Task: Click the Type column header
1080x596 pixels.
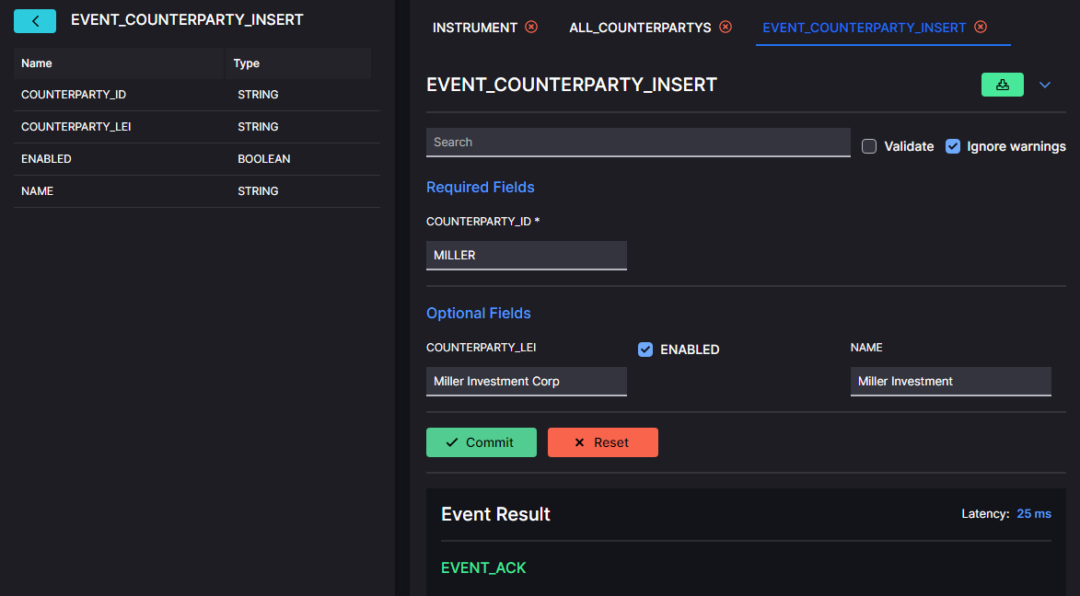Action: point(247,63)
